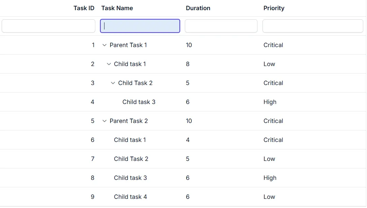Collapse Child task 1 under Parent Task 1
This screenshot has width=367, height=208.
point(109,64)
